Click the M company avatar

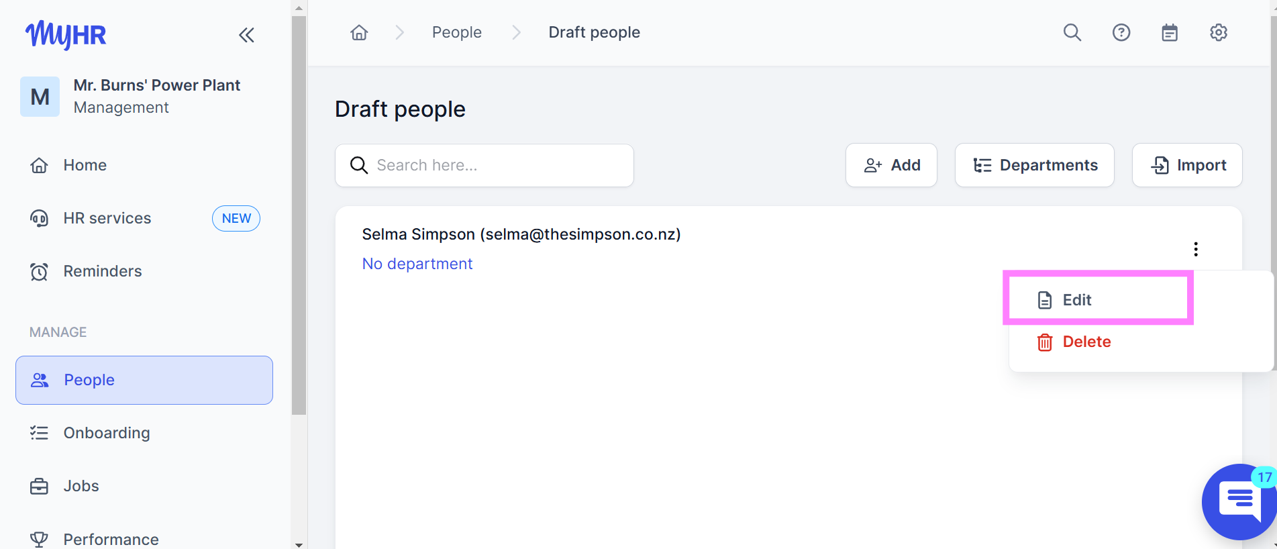coord(40,97)
